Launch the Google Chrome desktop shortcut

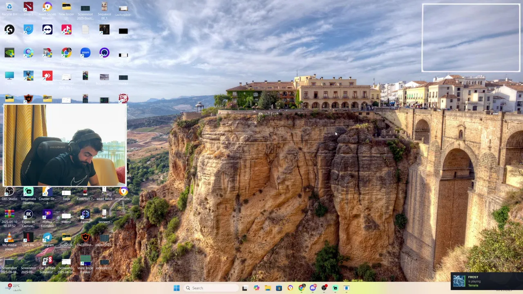[66, 53]
